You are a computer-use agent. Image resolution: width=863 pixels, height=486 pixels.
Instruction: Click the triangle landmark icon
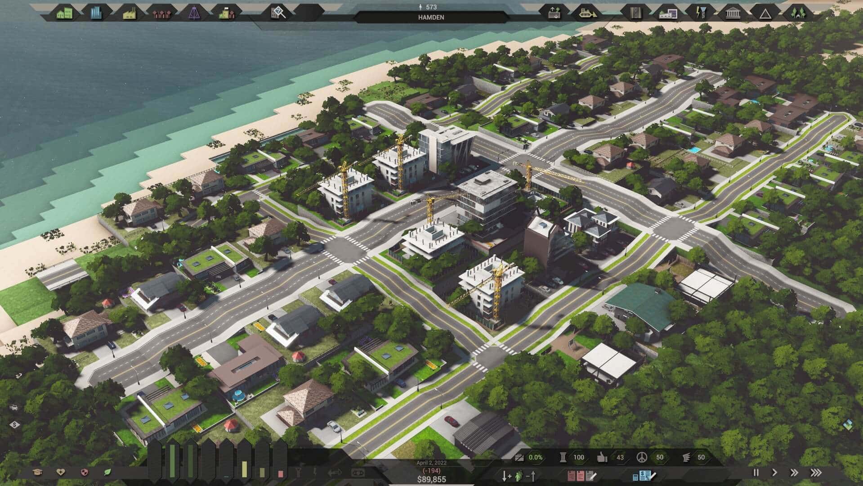coord(765,13)
